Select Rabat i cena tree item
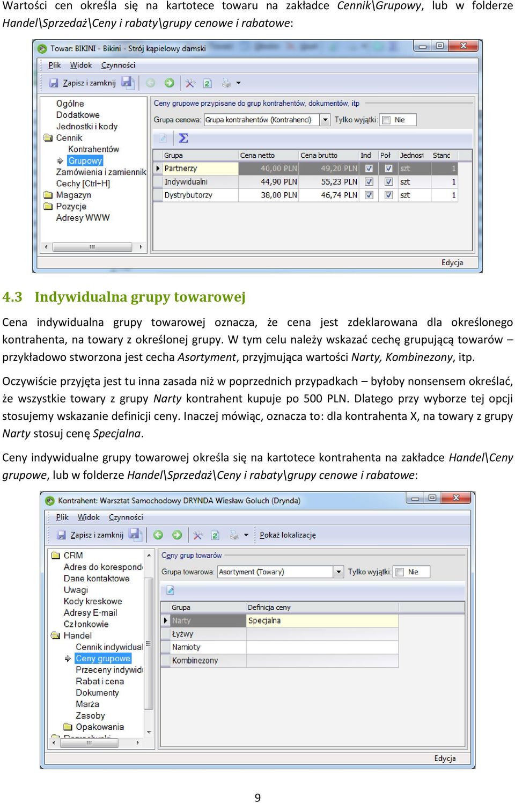Screen dimensions: 515x803 100,681
